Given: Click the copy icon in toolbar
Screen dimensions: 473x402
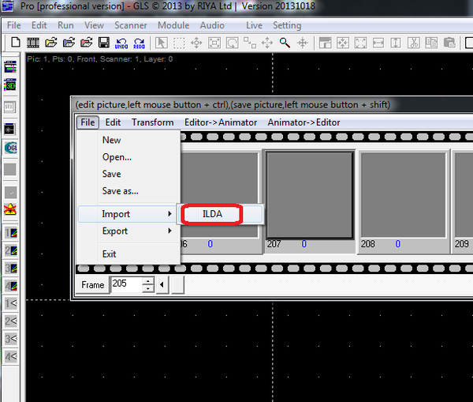Looking at the screenshot, I should [x=431, y=43].
